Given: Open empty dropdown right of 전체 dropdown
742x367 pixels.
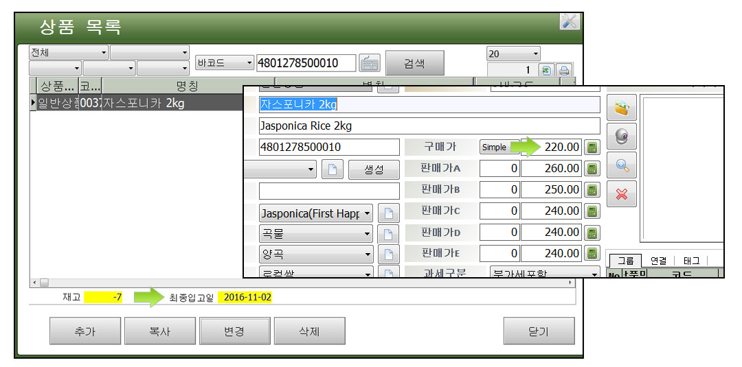Looking at the screenshot, I should click(150, 52).
